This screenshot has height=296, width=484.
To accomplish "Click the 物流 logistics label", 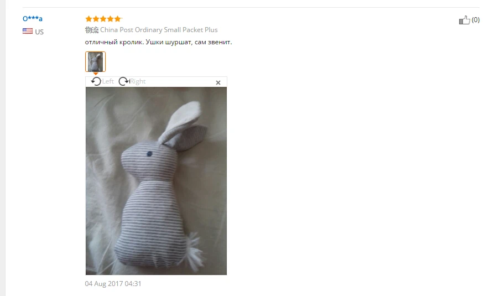I will (x=92, y=30).
